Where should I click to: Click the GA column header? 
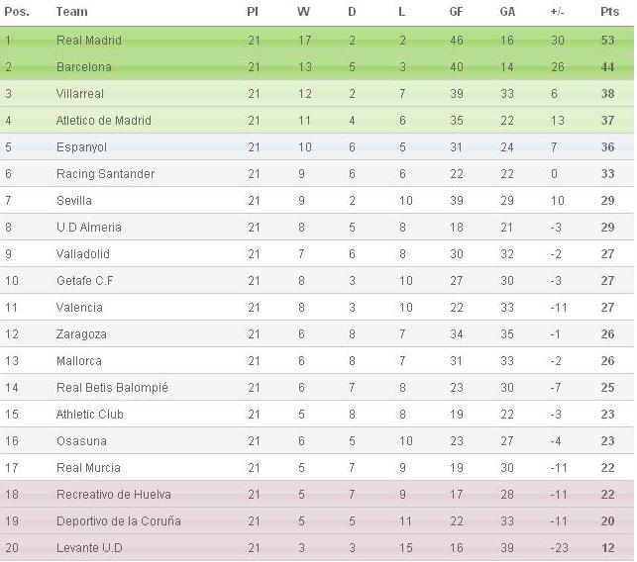pyautogui.click(x=507, y=11)
